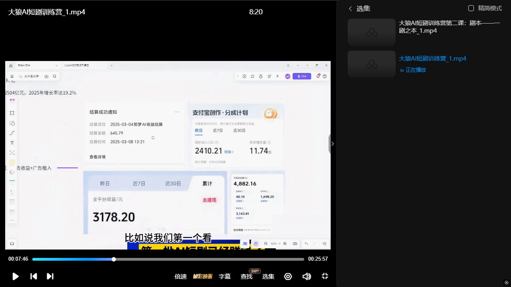Mute the video volume
This screenshot has width=511, height=287.
pos(307,276)
